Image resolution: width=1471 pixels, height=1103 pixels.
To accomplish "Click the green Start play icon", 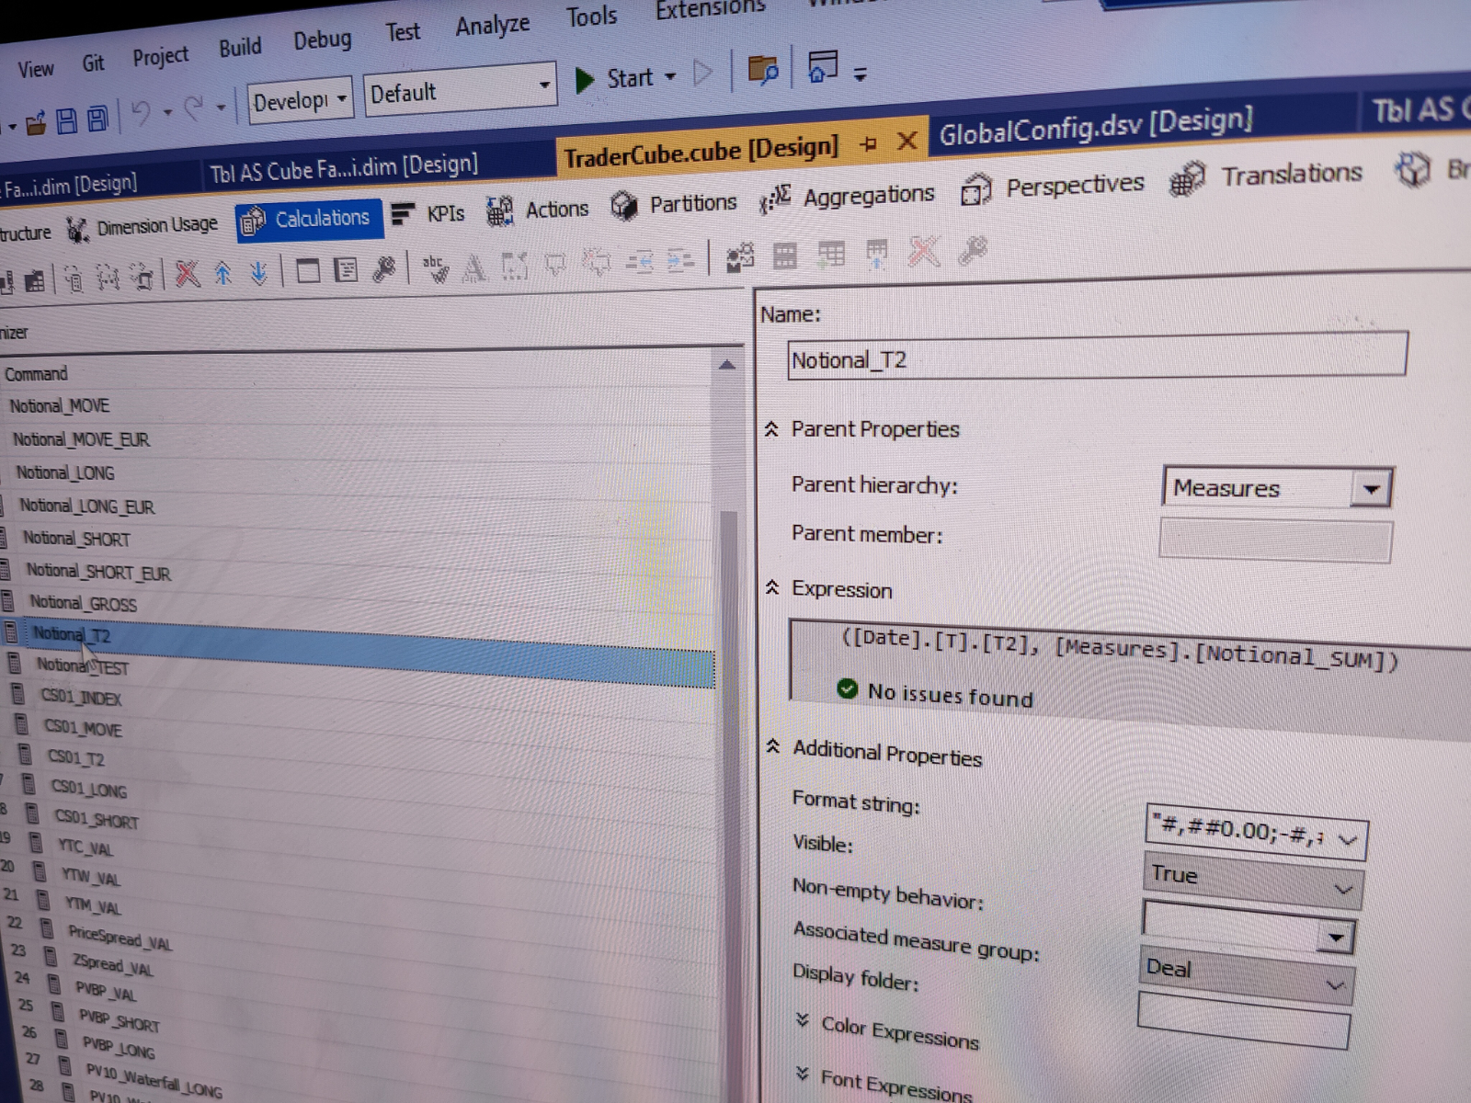I will (x=584, y=80).
